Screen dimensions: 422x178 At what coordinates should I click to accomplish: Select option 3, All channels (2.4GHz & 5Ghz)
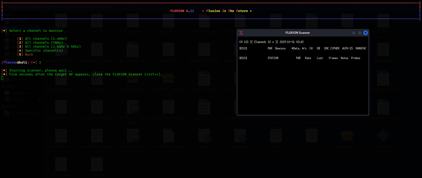[x=49, y=47]
